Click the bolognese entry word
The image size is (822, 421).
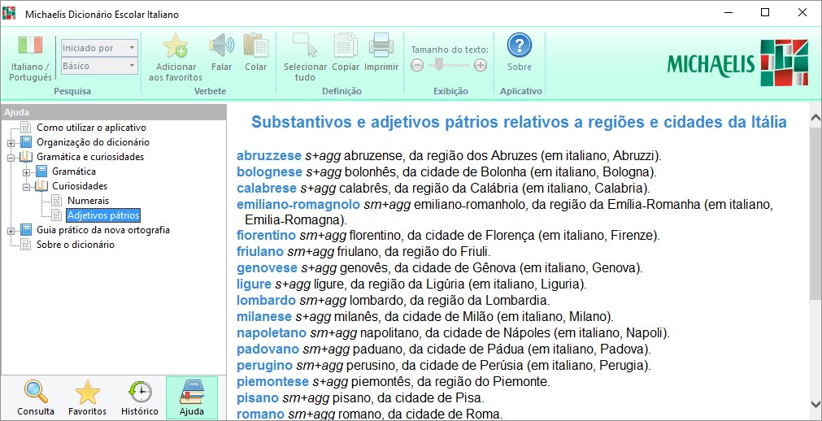pyautogui.click(x=269, y=172)
